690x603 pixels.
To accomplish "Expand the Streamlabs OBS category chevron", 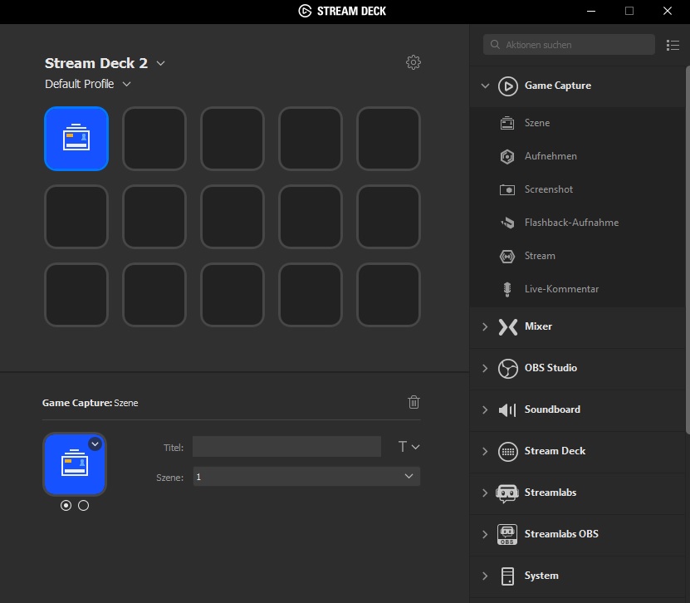I will 485,534.
